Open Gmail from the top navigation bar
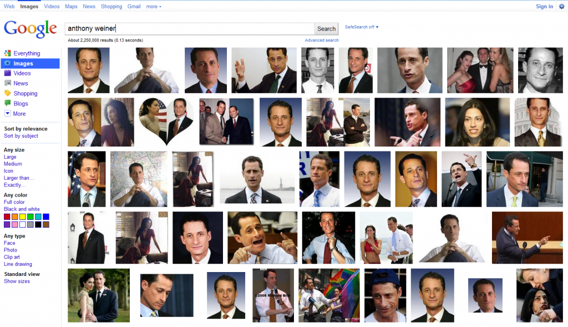The width and height of the screenshot is (568, 327). tap(134, 7)
